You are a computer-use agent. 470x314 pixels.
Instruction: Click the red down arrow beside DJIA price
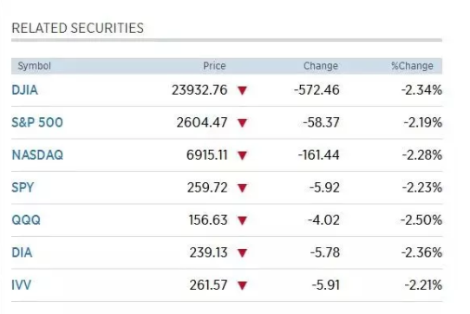(x=242, y=90)
